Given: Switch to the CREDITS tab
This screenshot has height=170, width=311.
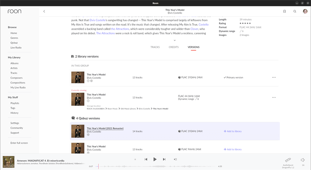Looking at the screenshot, I should coord(174,47).
